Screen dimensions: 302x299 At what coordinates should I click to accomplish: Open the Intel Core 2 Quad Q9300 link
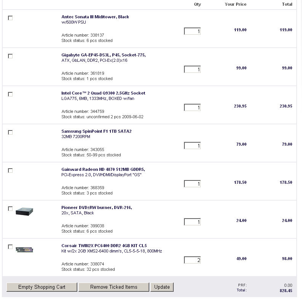tap(103, 93)
